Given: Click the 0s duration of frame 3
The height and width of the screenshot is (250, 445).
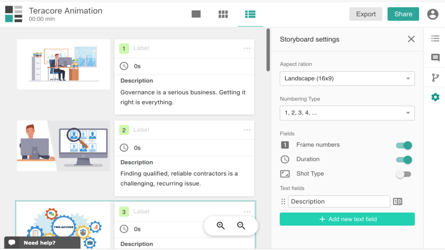Looking at the screenshot, I should [x=137, y=229].
